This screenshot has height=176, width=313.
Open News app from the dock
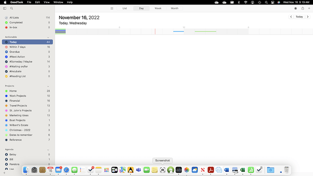pos(203,170)
